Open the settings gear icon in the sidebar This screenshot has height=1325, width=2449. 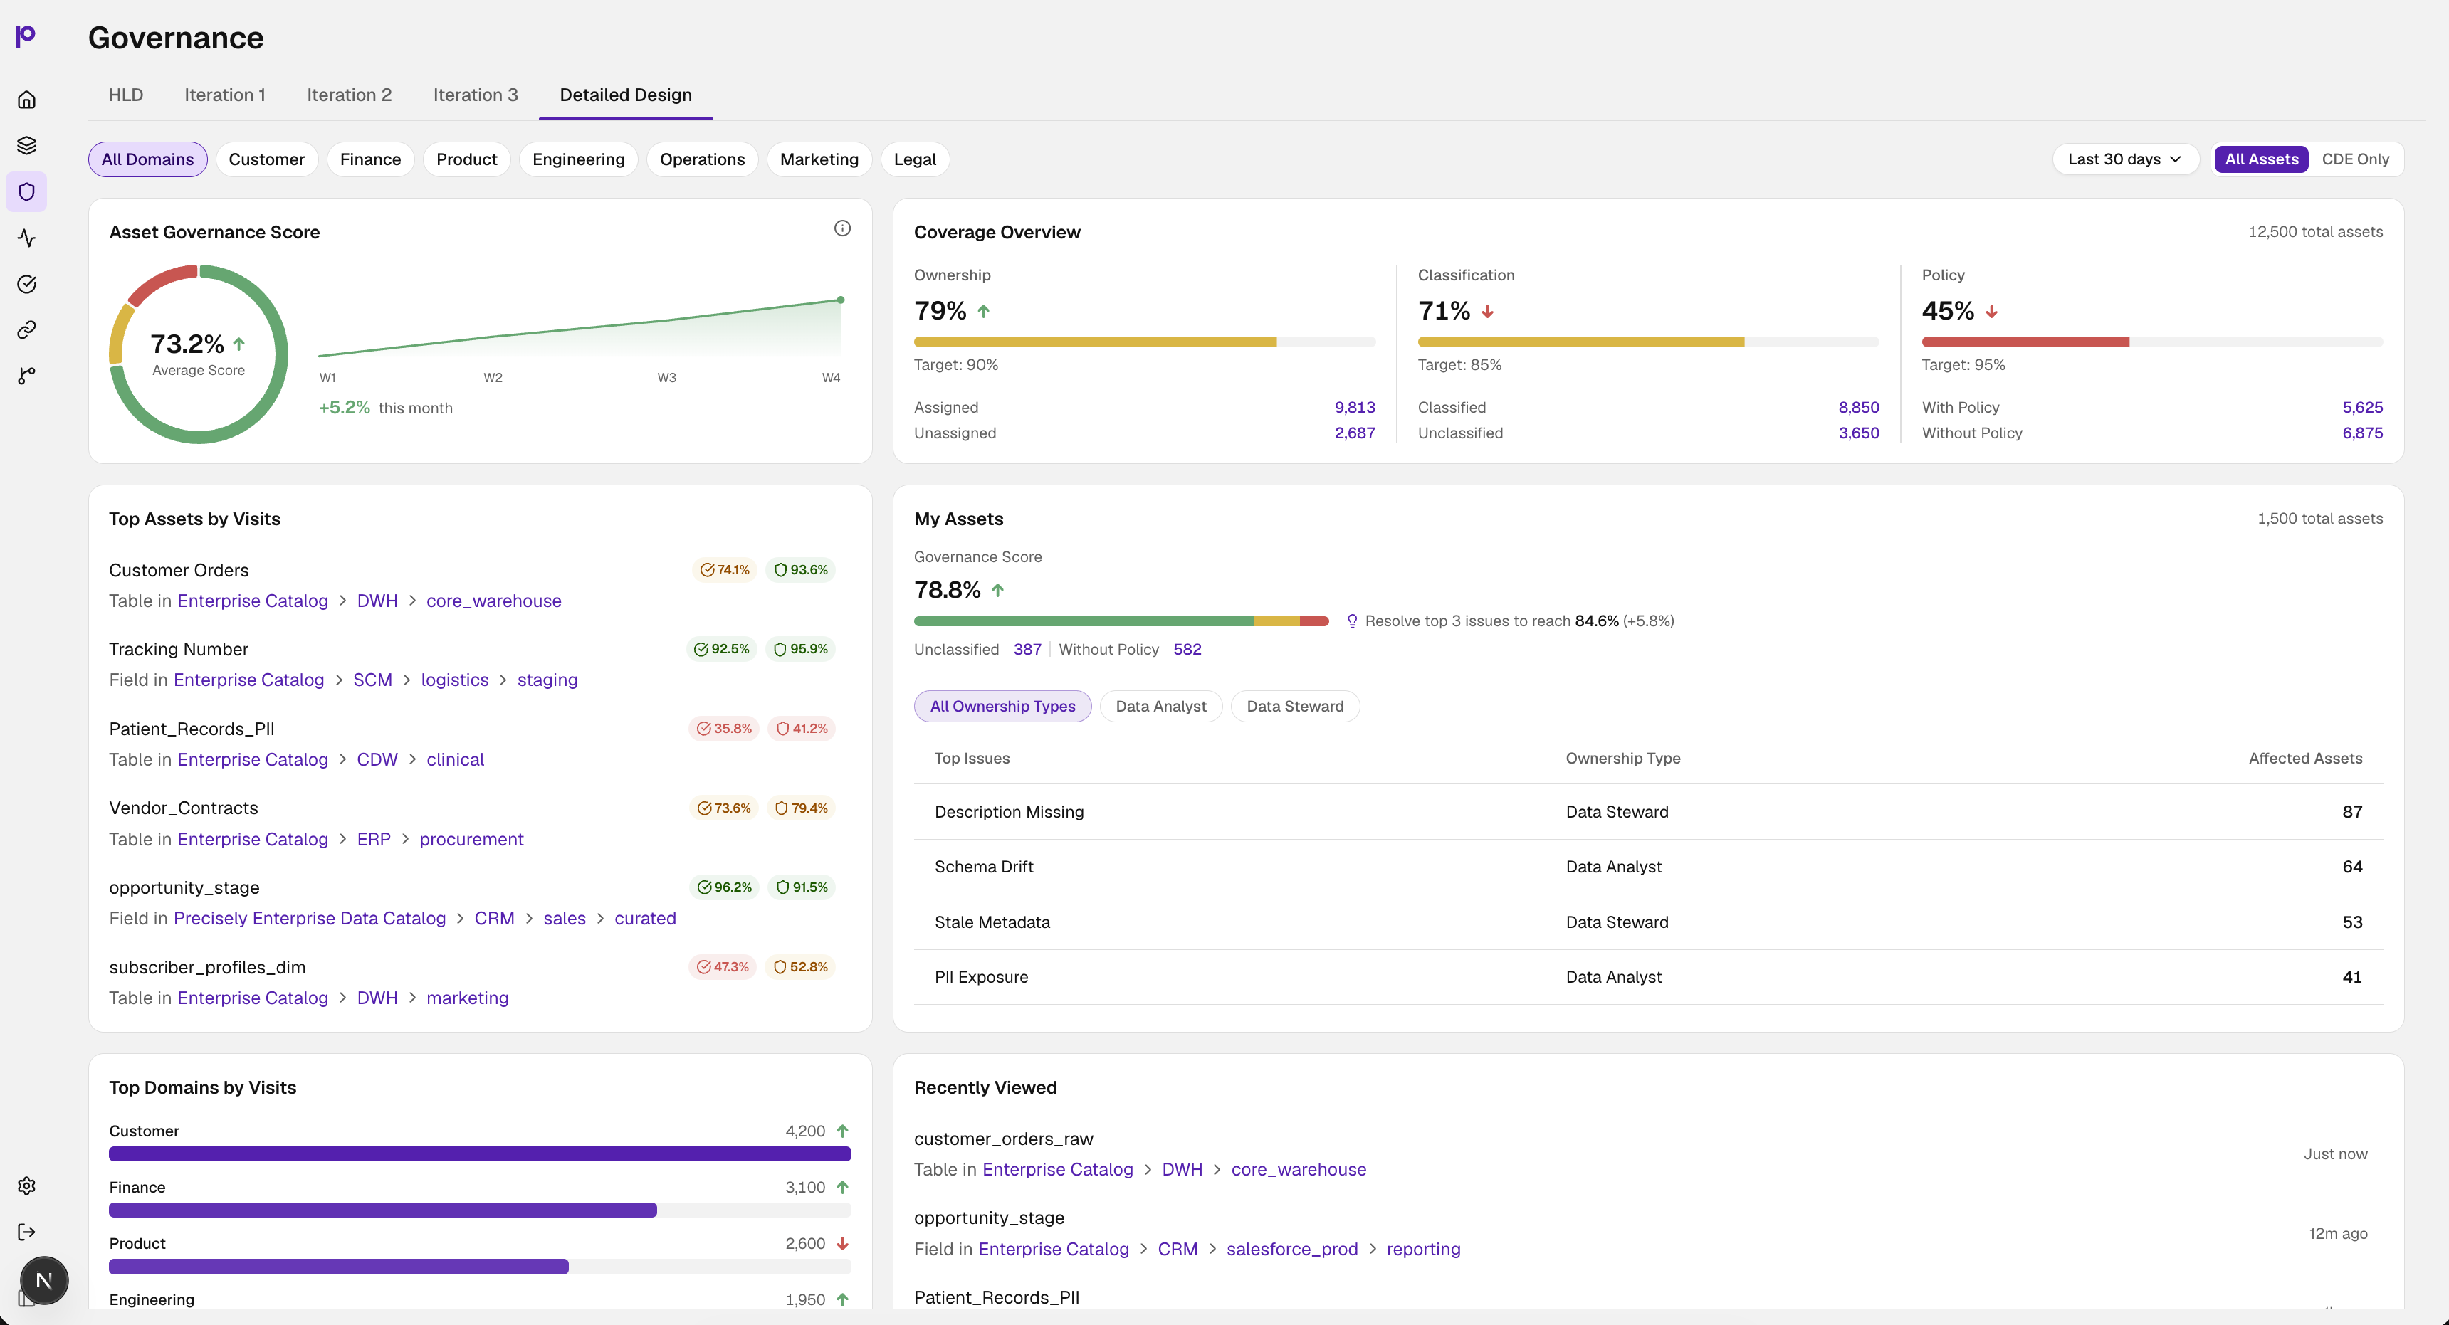[x=26, y=1186]
